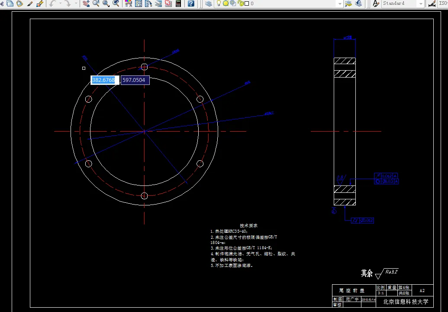Expand the layer control dropdown
Screen dimensions: 448x312
pyautogui.click(x=339, y=4)
